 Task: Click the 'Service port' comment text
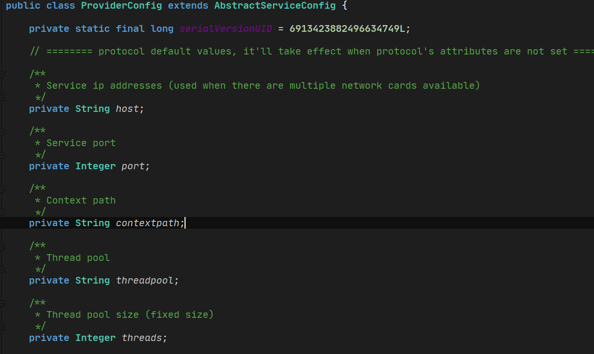[81, 143]
